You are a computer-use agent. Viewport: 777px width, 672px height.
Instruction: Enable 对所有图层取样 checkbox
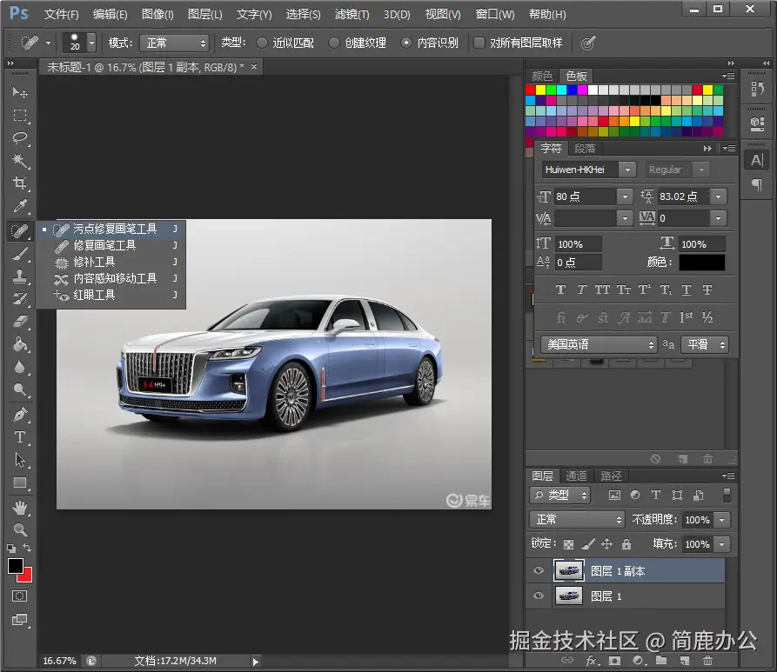(479, 43)
